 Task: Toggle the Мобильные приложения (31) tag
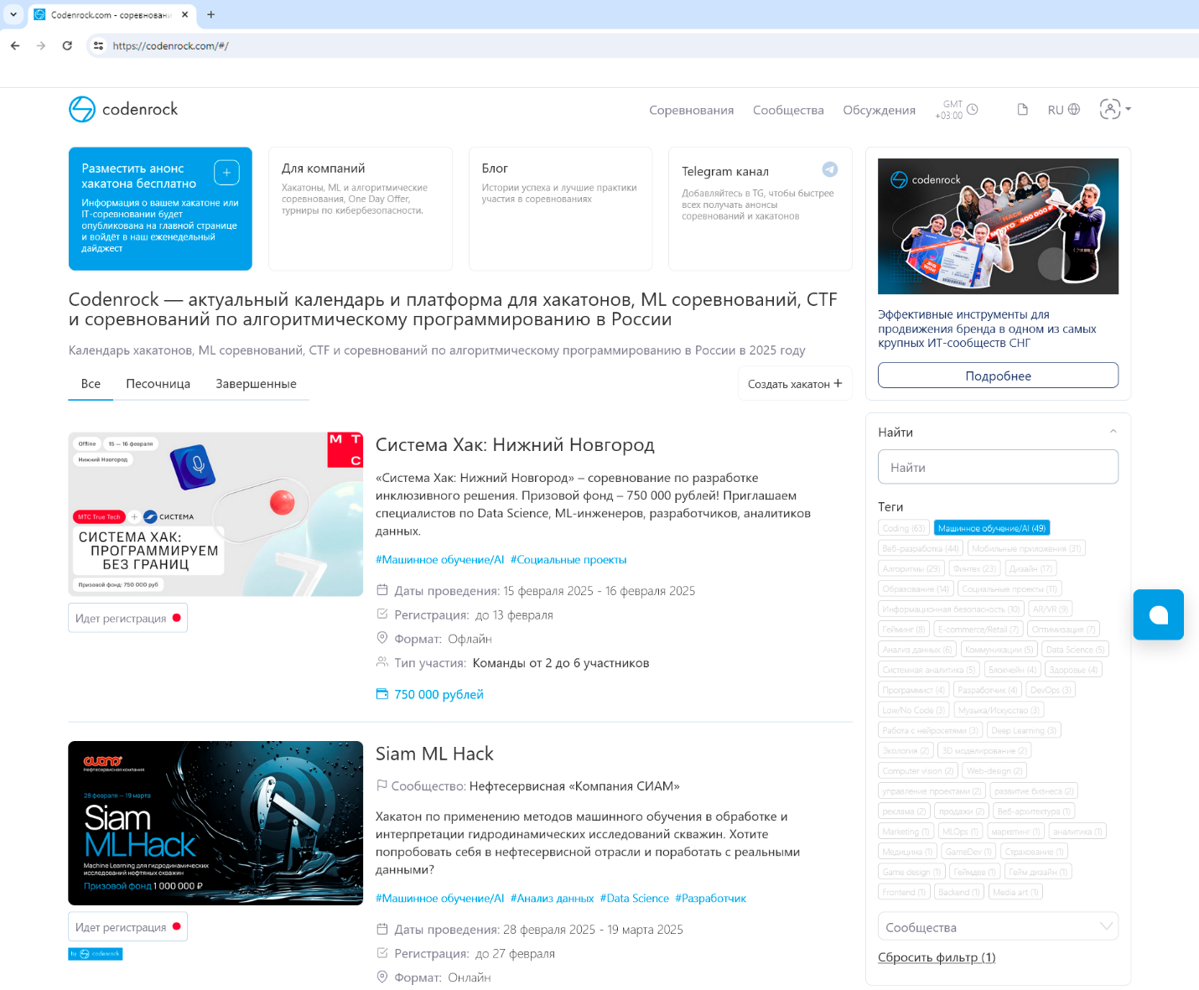[x=1026, y=548]
